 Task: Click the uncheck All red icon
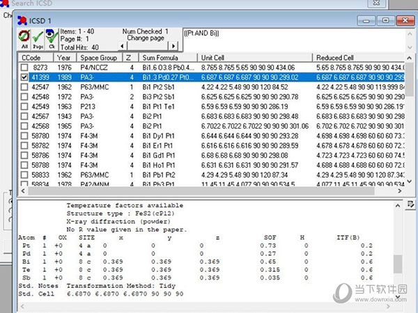[x=24, y=39]
